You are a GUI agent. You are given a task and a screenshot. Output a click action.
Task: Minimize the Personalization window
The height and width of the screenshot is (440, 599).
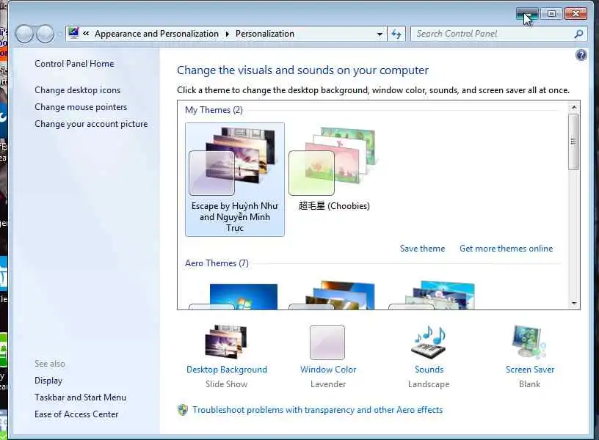click(x=527, y=14)
